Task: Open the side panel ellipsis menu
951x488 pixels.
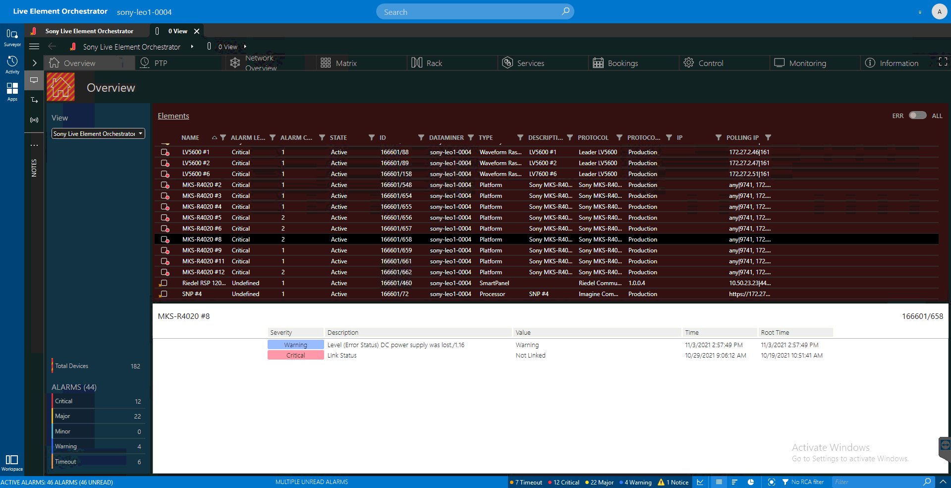Action: pos(34,145)
